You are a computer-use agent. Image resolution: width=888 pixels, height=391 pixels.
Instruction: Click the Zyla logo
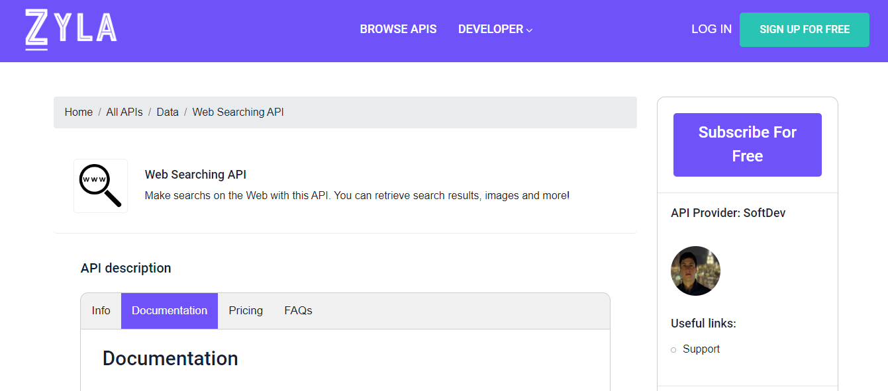pos(70,29)
